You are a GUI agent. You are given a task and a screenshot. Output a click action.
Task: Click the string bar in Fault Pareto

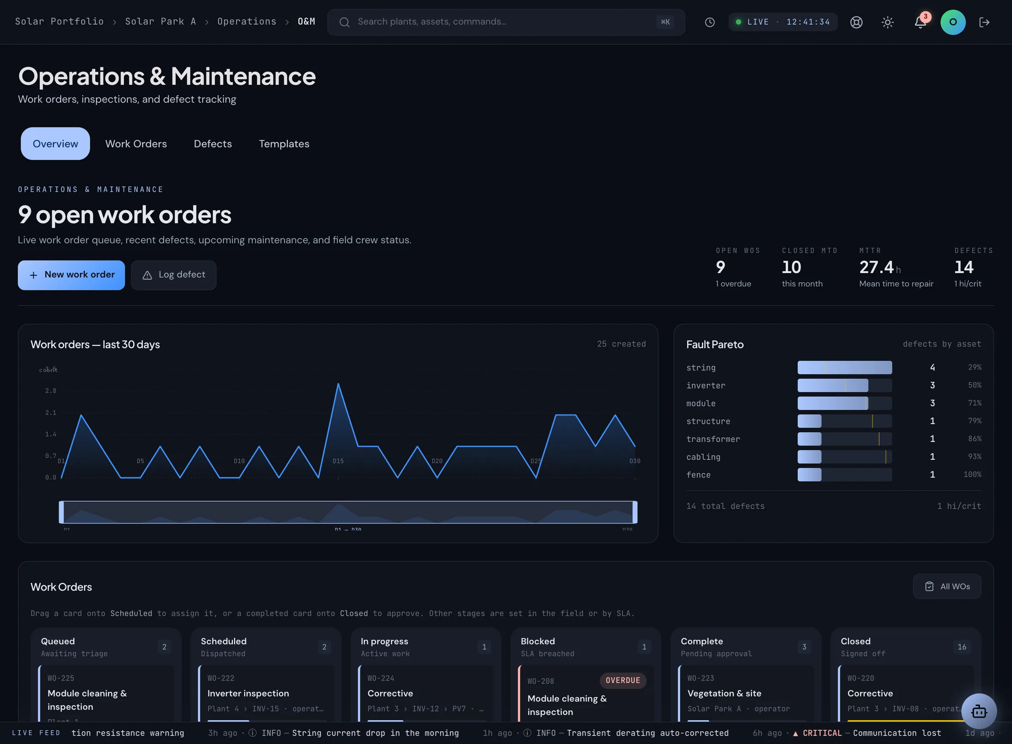coord(845,368)
